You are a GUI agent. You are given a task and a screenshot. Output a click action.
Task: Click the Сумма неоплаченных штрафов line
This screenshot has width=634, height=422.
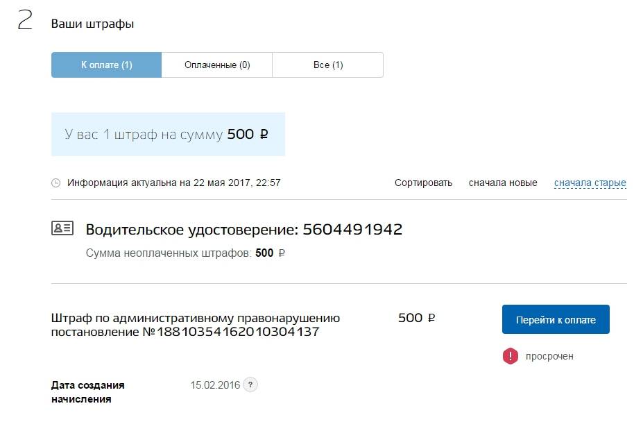tap(185, 253)
